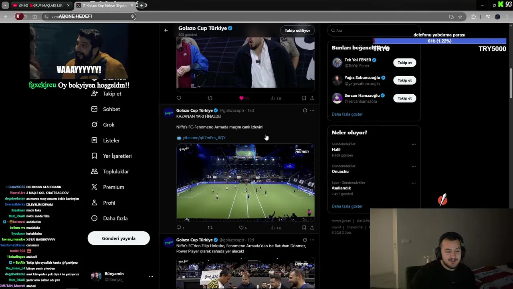The image size is (513, 289).
Task: Open the Imprint footer link
Action: coord(336,227)
